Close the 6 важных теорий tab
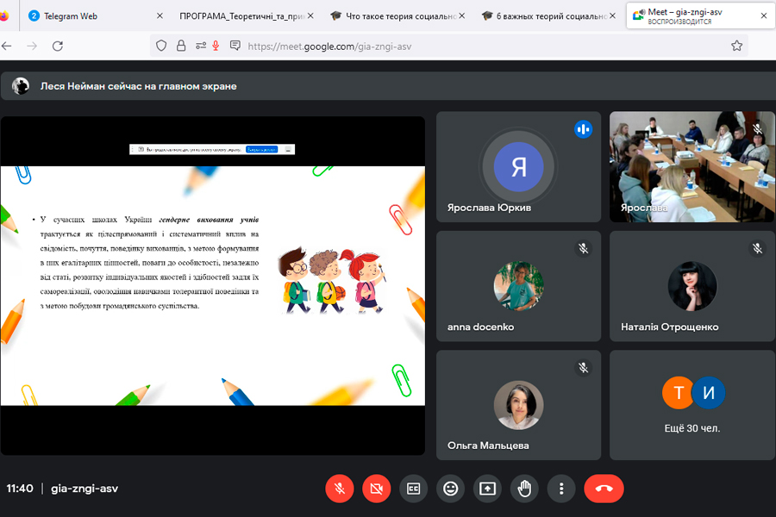This screenshot has width=776, height=517. point(613,16)
